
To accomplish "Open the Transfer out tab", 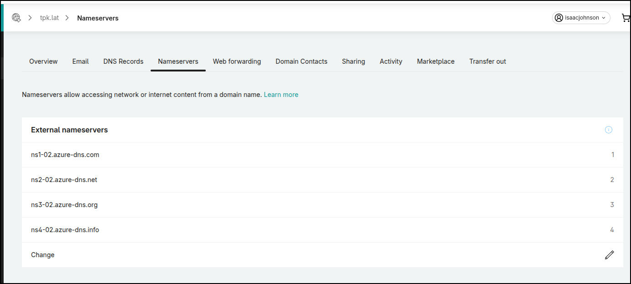I will (487, 61).
